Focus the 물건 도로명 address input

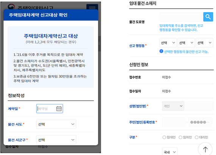[181, 17]
